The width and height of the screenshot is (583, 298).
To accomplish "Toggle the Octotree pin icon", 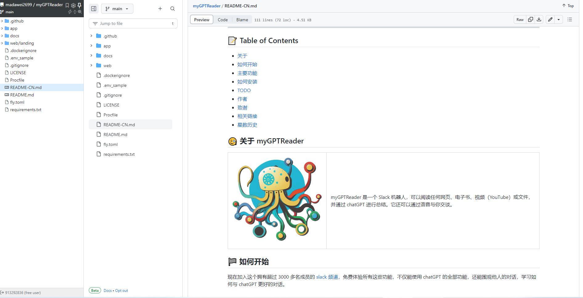I will click(79, 5).
